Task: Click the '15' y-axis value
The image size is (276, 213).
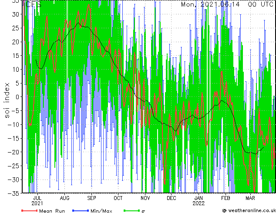Action: coord(16,56)
